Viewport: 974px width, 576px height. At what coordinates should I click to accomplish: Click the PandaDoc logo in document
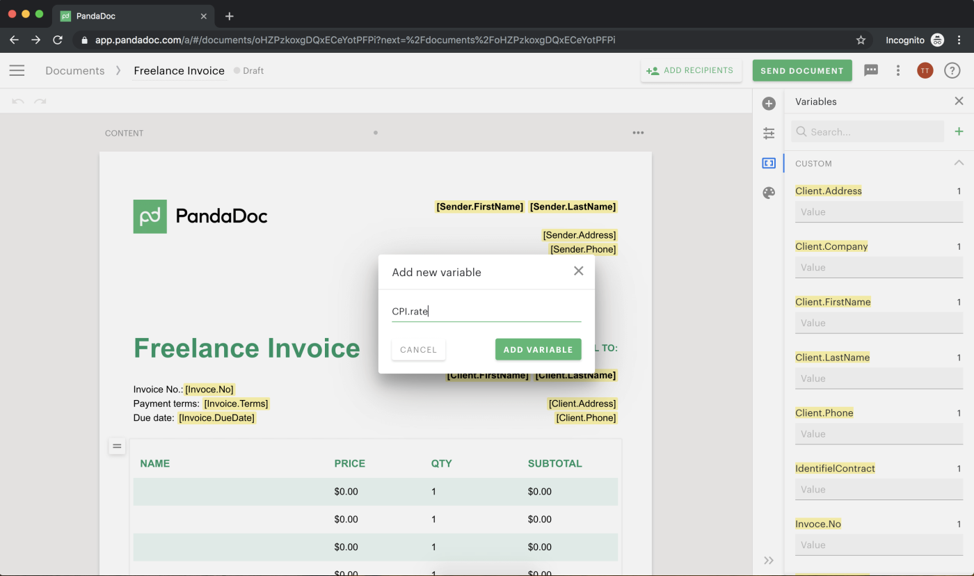coord(200,216)
